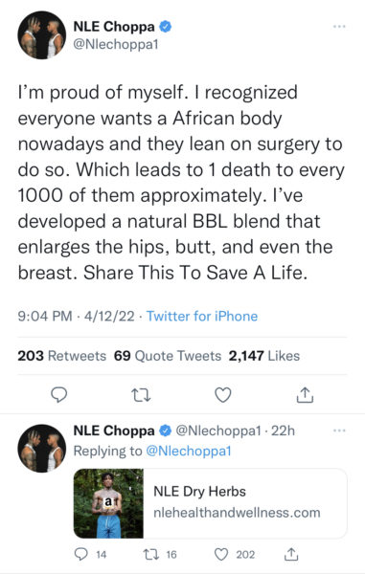
Task: Click the NLE Dry Herbs card thumbnail
Action: [108, 503]
